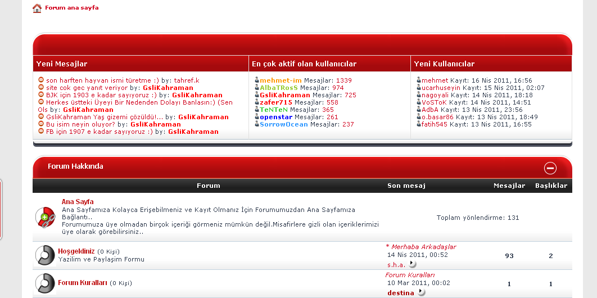Click the home icon beside Forum ana sayfa
Viewport: 597px width, 298px height.
tap(37, 8)
